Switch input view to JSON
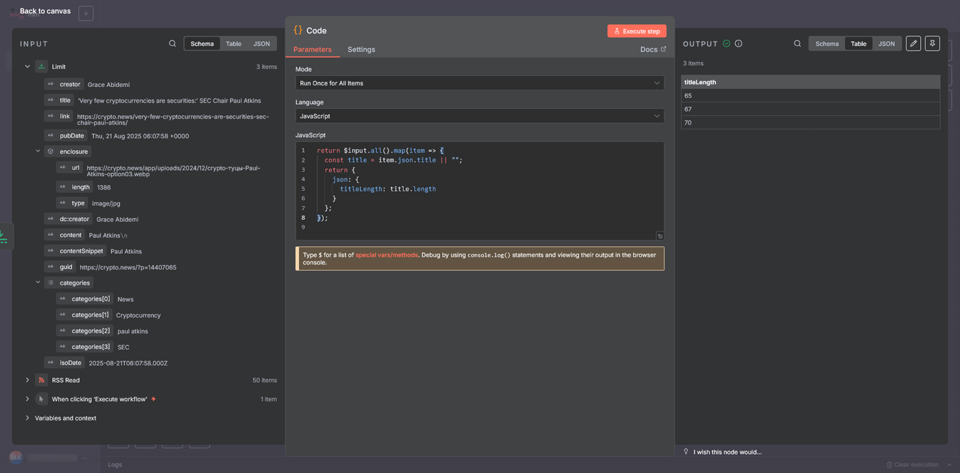Image resolution: width=960 pixels, height=473 pixels. 261,44
